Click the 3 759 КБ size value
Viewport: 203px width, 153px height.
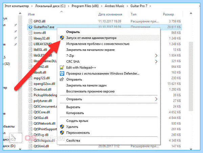coord(175,21)
